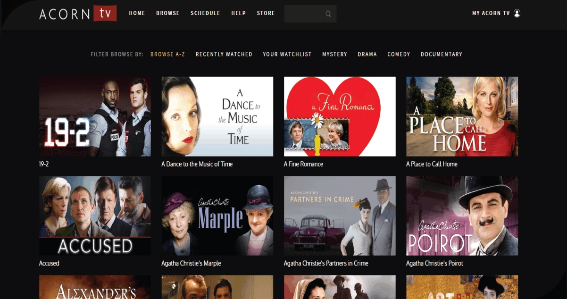Select the Browse A-Z filter
Screen dimensions: 567x299
pos(167,54)
